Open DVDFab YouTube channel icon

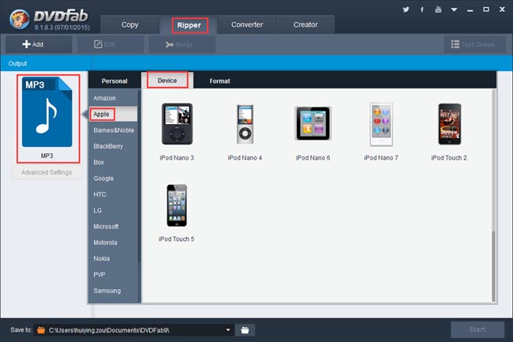click(438, 9)
